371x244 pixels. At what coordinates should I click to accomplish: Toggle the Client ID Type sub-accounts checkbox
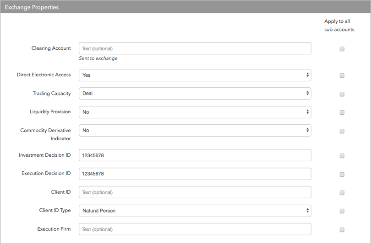(342, 211)
